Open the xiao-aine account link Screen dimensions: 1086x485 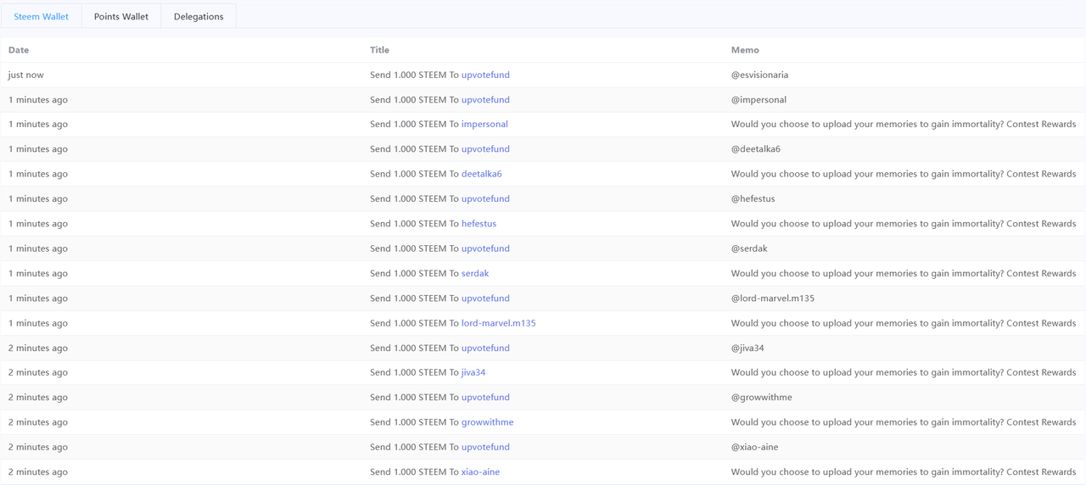[481, 471]
